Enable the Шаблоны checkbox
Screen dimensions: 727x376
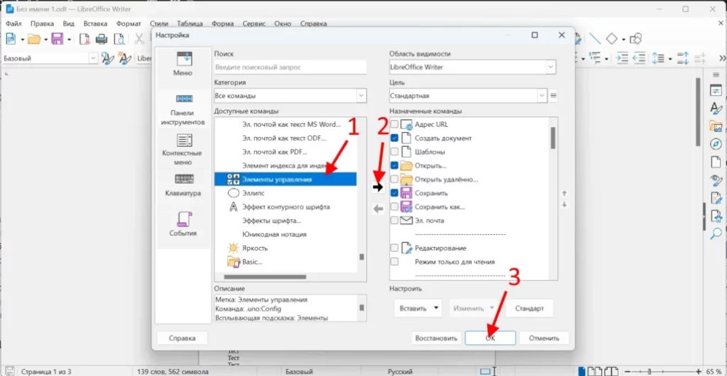[395, 151]
